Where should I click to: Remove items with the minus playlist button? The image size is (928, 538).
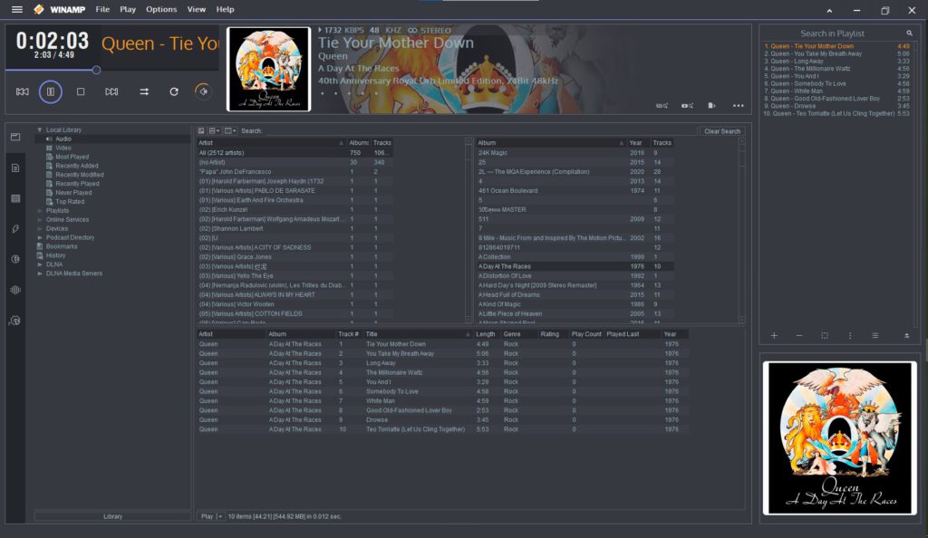click(799, 335)
